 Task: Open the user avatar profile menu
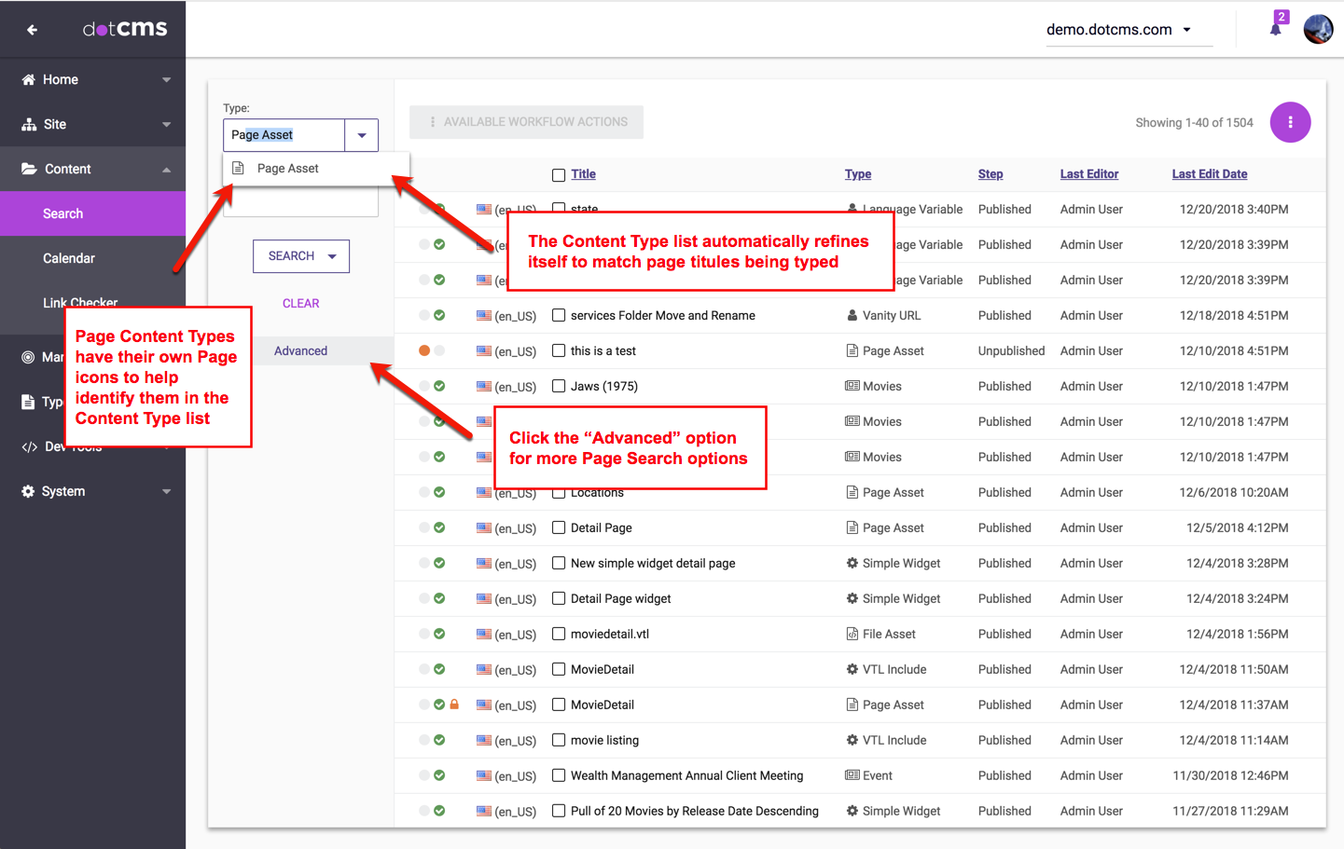(1318, 29)
